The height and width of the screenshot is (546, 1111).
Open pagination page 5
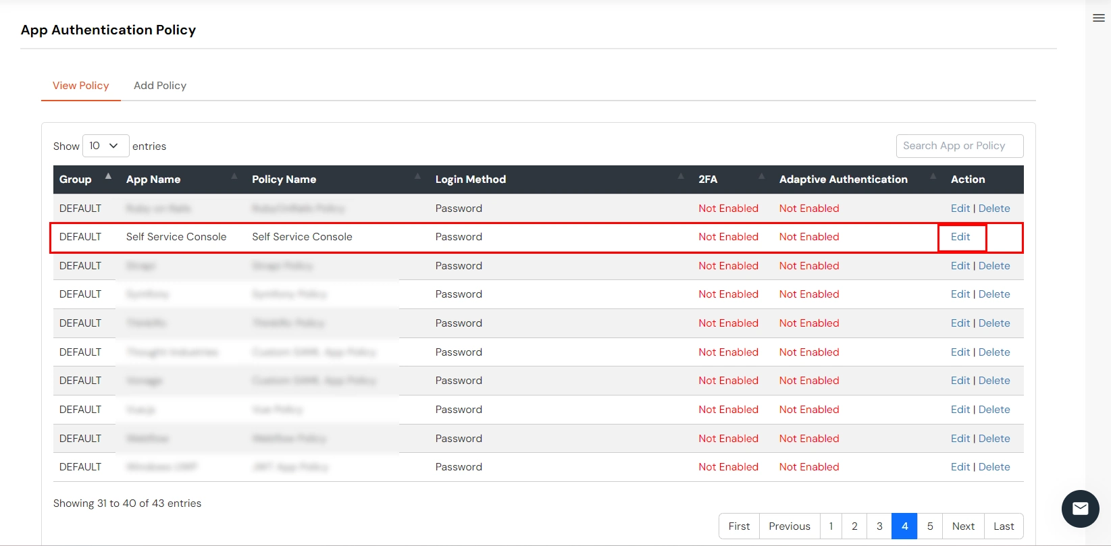(x=930, y=526)
